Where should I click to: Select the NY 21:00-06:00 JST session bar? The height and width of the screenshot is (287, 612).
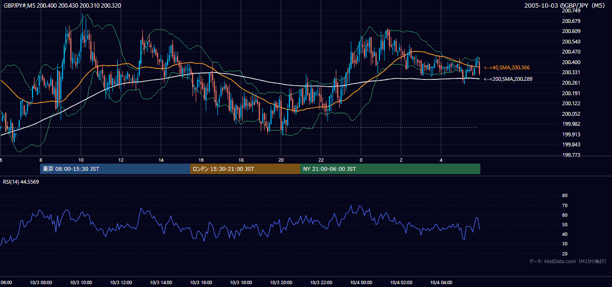(x=390, y=169)
